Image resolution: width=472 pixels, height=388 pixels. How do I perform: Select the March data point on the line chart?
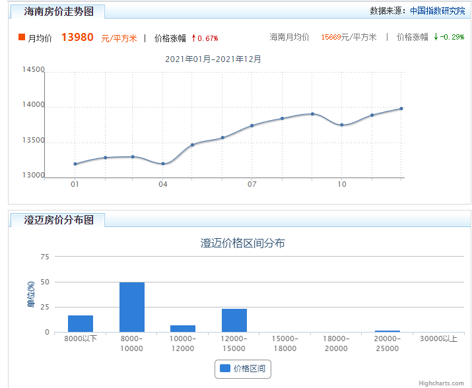133,157
